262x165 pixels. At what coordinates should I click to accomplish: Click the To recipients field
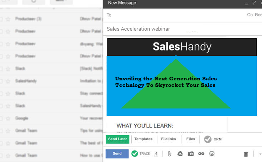[x=175, y=15]
